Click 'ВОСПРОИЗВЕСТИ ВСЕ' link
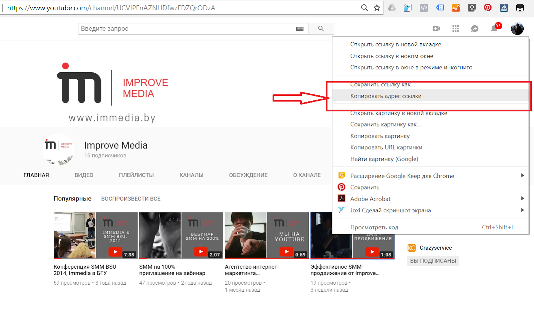 pos(131,199)
